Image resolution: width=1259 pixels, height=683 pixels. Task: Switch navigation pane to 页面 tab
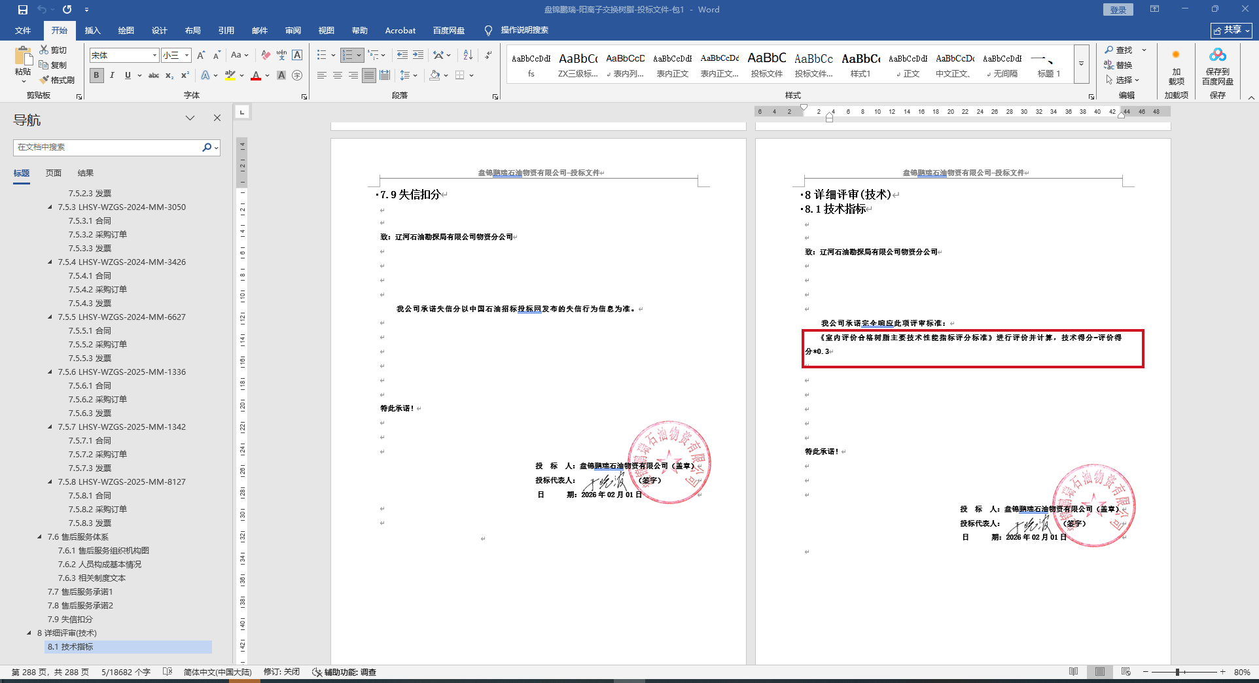coord(54,173)
